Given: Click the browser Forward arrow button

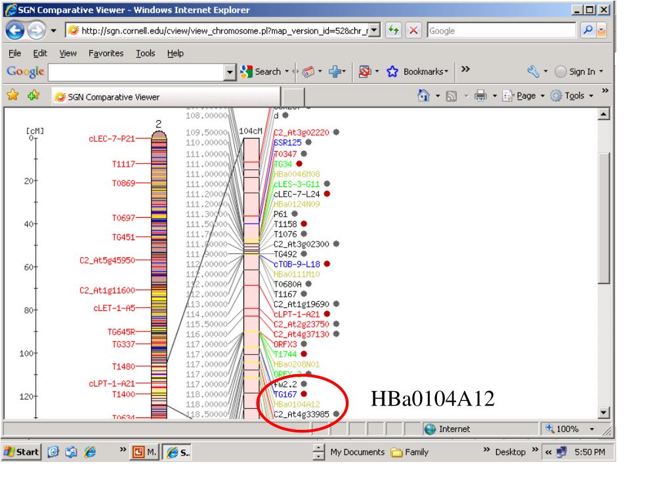Looking at the screenshot, I should [x=37, y=30].
